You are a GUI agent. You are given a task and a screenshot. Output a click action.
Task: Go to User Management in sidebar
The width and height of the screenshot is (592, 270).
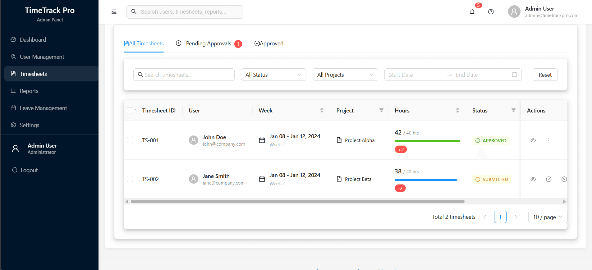(x=51, y=57)
